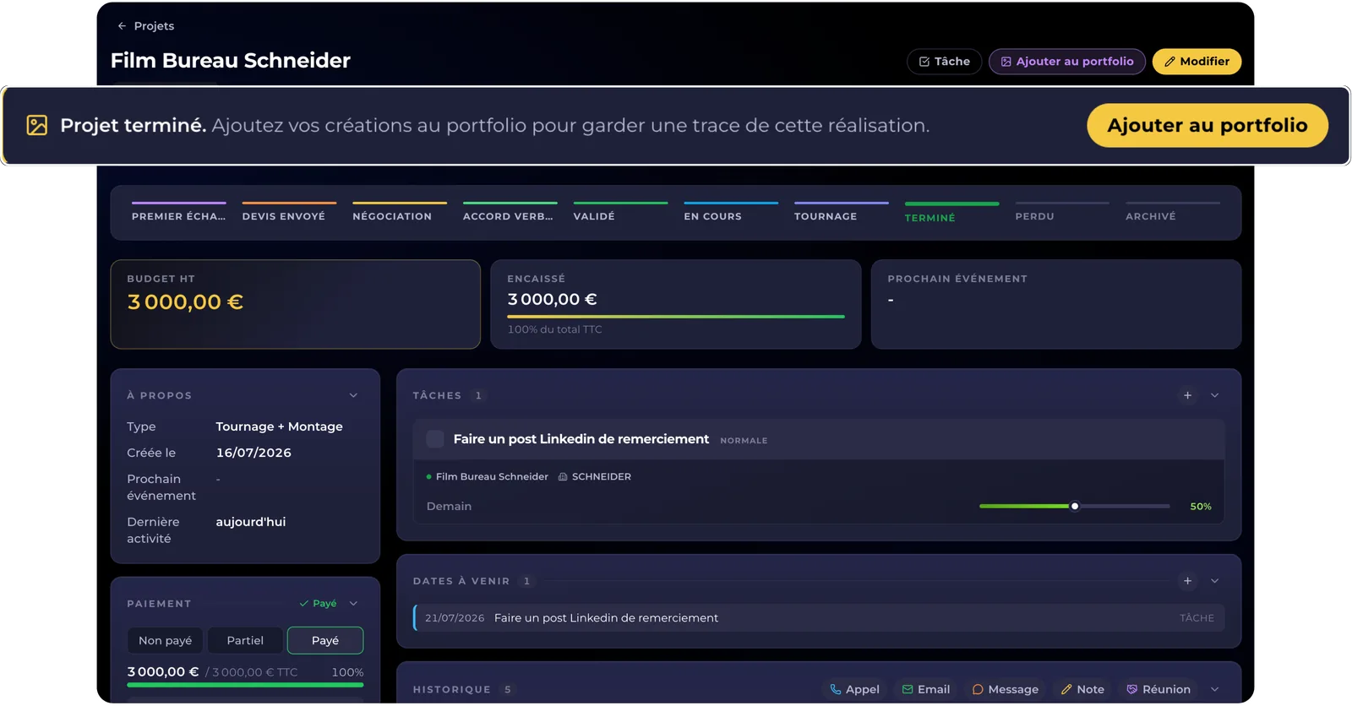
Task: Log an Appel in Historique
Action: [854, 690]
